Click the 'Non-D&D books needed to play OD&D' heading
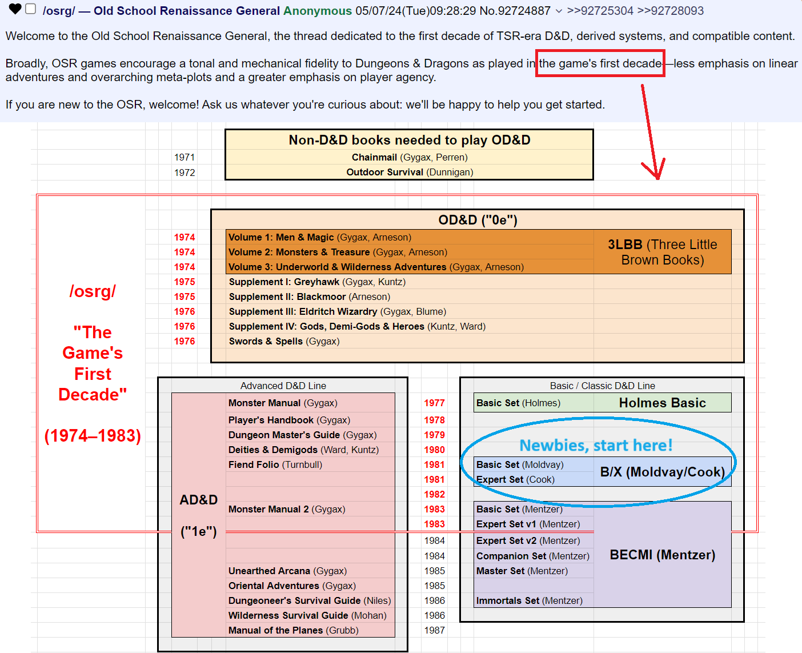Image resolution: width=802 pixels, height=653 pixels. click(x=410, y=140)
